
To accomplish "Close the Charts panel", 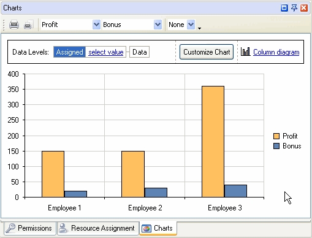I will [304, 8].
